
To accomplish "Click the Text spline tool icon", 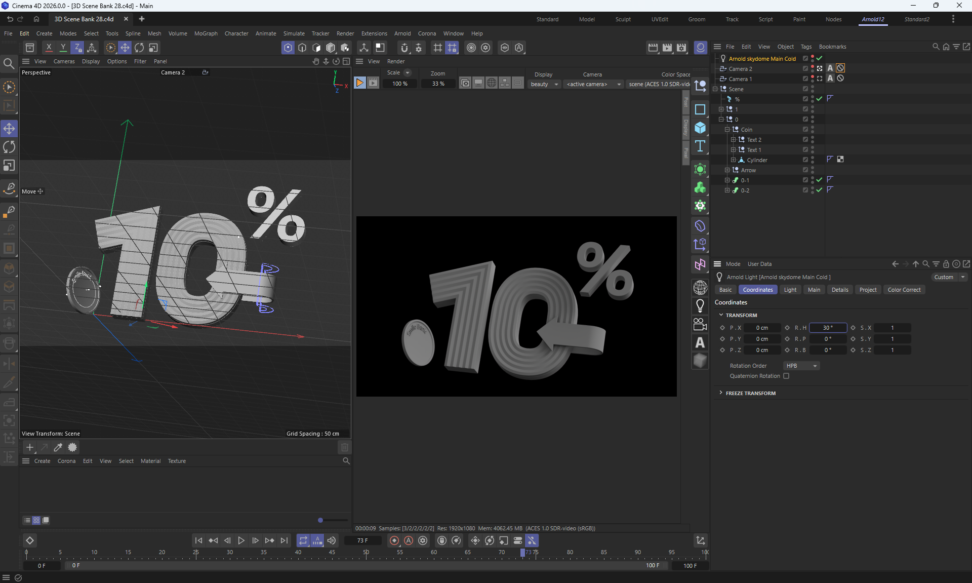I will [700, 146].
